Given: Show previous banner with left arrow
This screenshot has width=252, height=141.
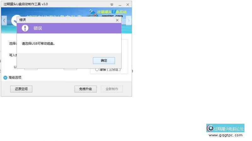Looking at the screenshot, I should [x=4, y=20].
